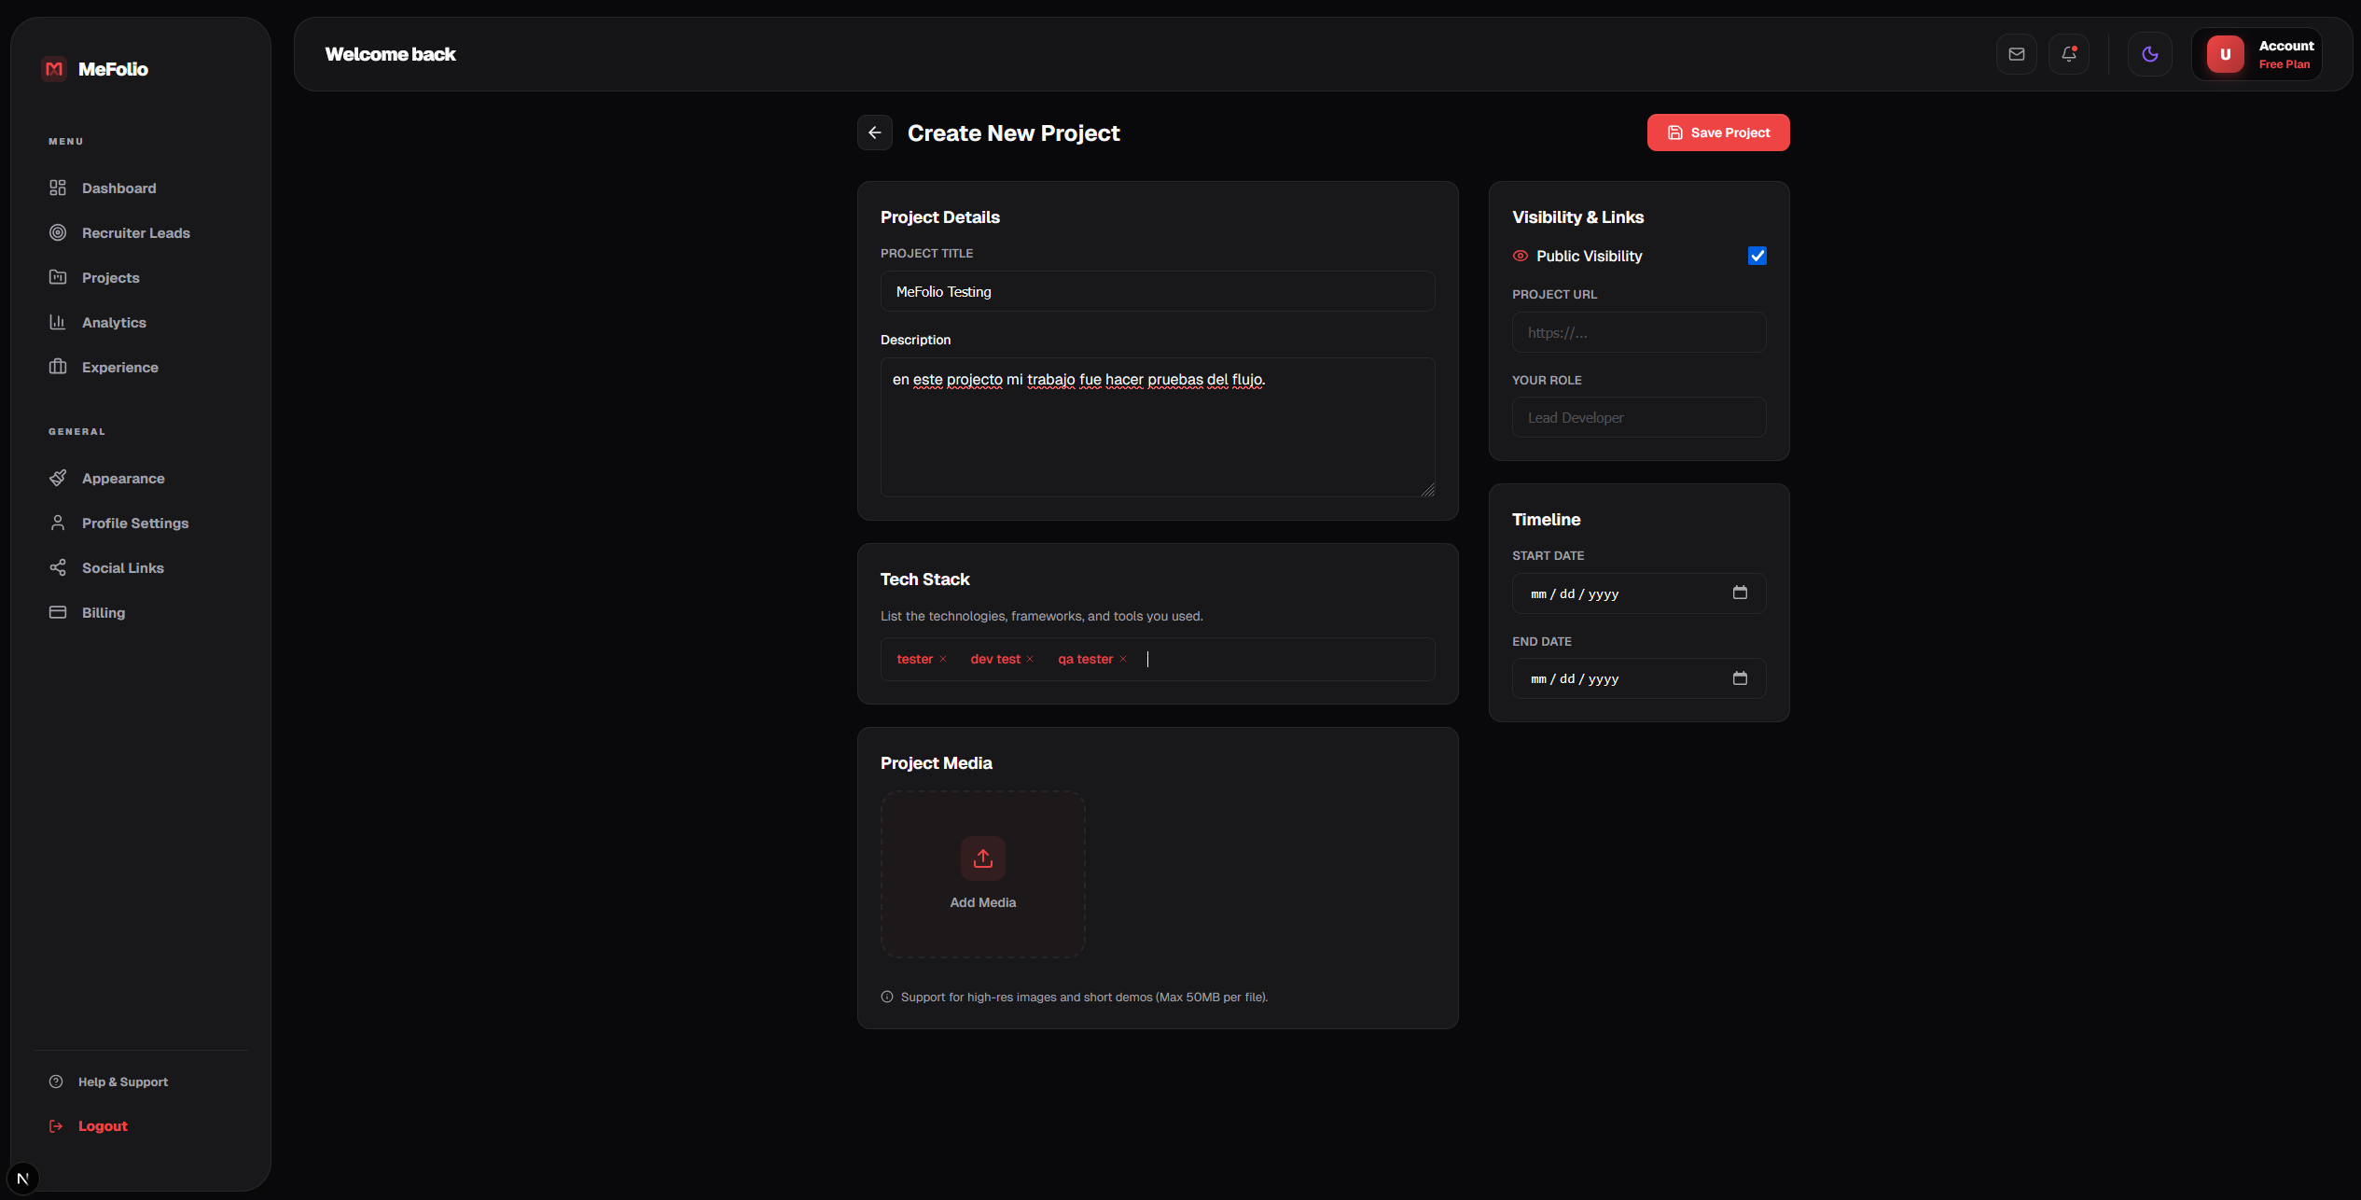The image size is (2361, 1200).
Task: Click the Logout exit icon
Action: (x=56, y=1126)
